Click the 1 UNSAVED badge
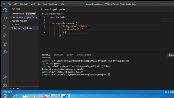The height and width of the screenshot is (98, 174). [31, 14]
